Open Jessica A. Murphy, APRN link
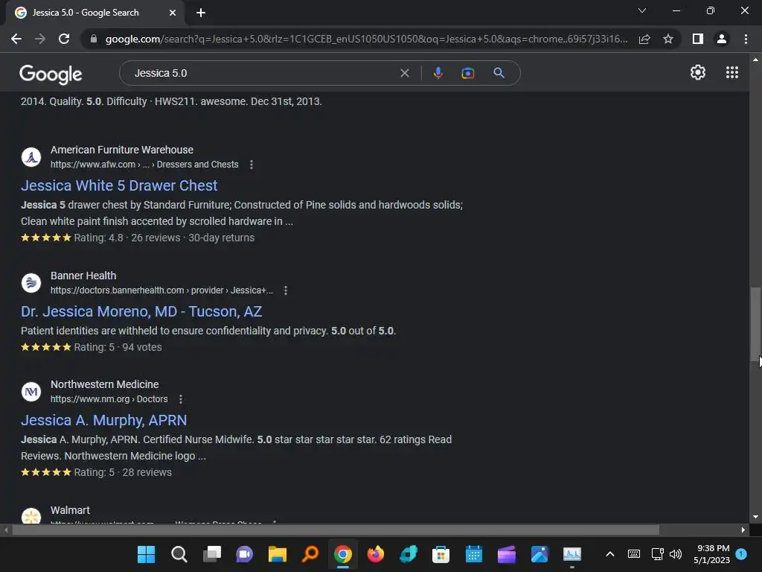Image resolution: width=762 pixels, height=572 pixels. 104,420
